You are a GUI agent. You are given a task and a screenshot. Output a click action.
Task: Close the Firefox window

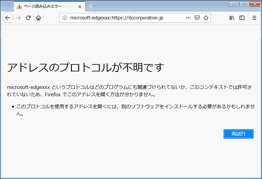255,4
